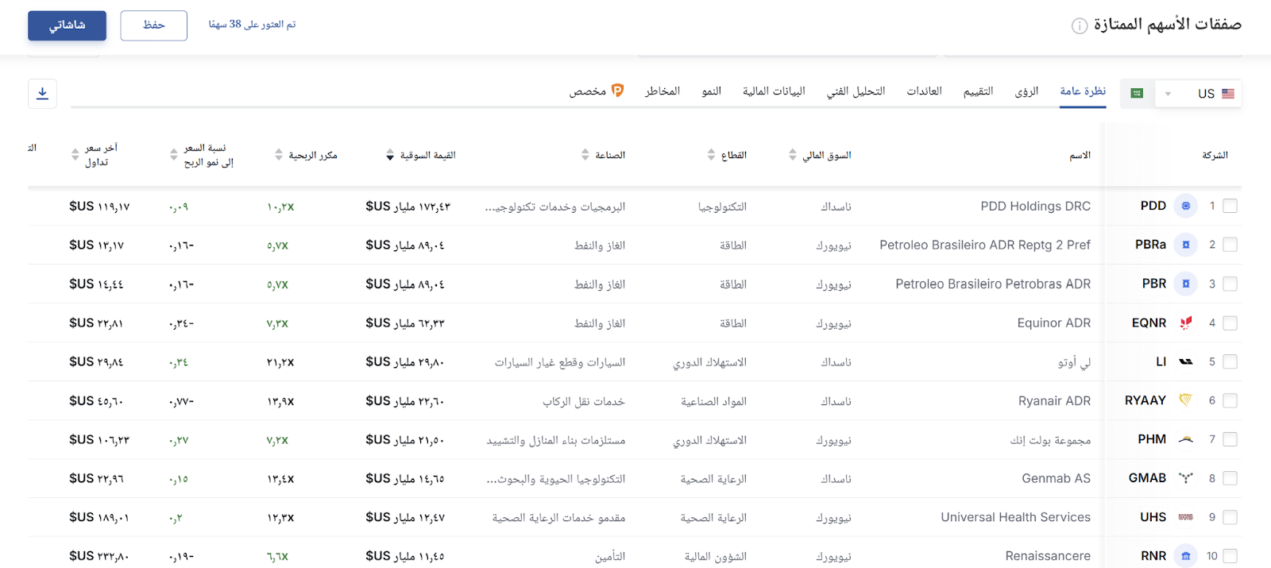Mark the checkbox for row 9 UHS
Image resolution: width=1271 pixels, height=568 pixels.
tap(1230, 517)
